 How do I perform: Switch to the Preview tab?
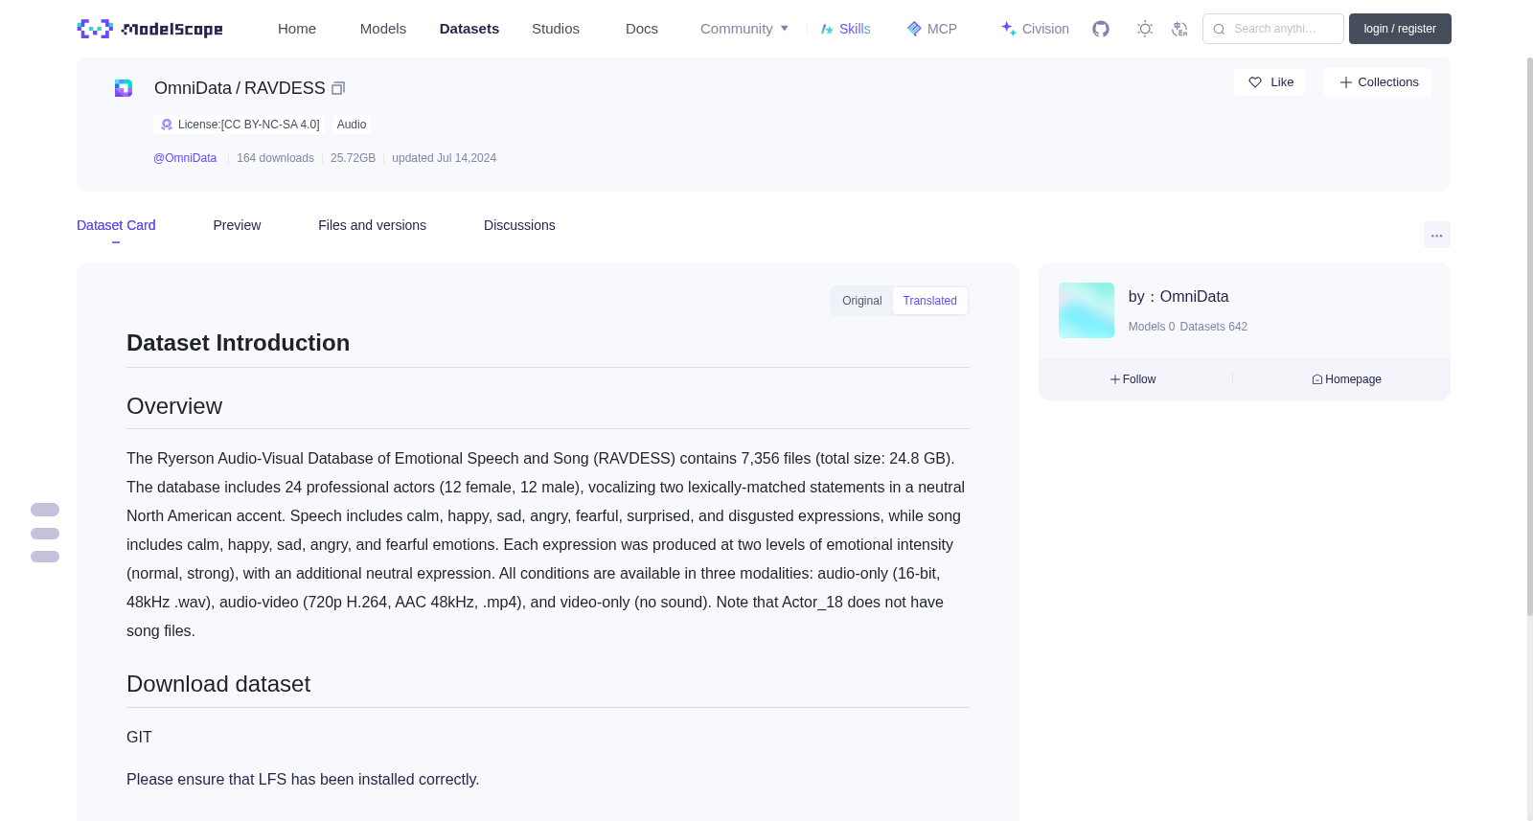coord(237,225)
